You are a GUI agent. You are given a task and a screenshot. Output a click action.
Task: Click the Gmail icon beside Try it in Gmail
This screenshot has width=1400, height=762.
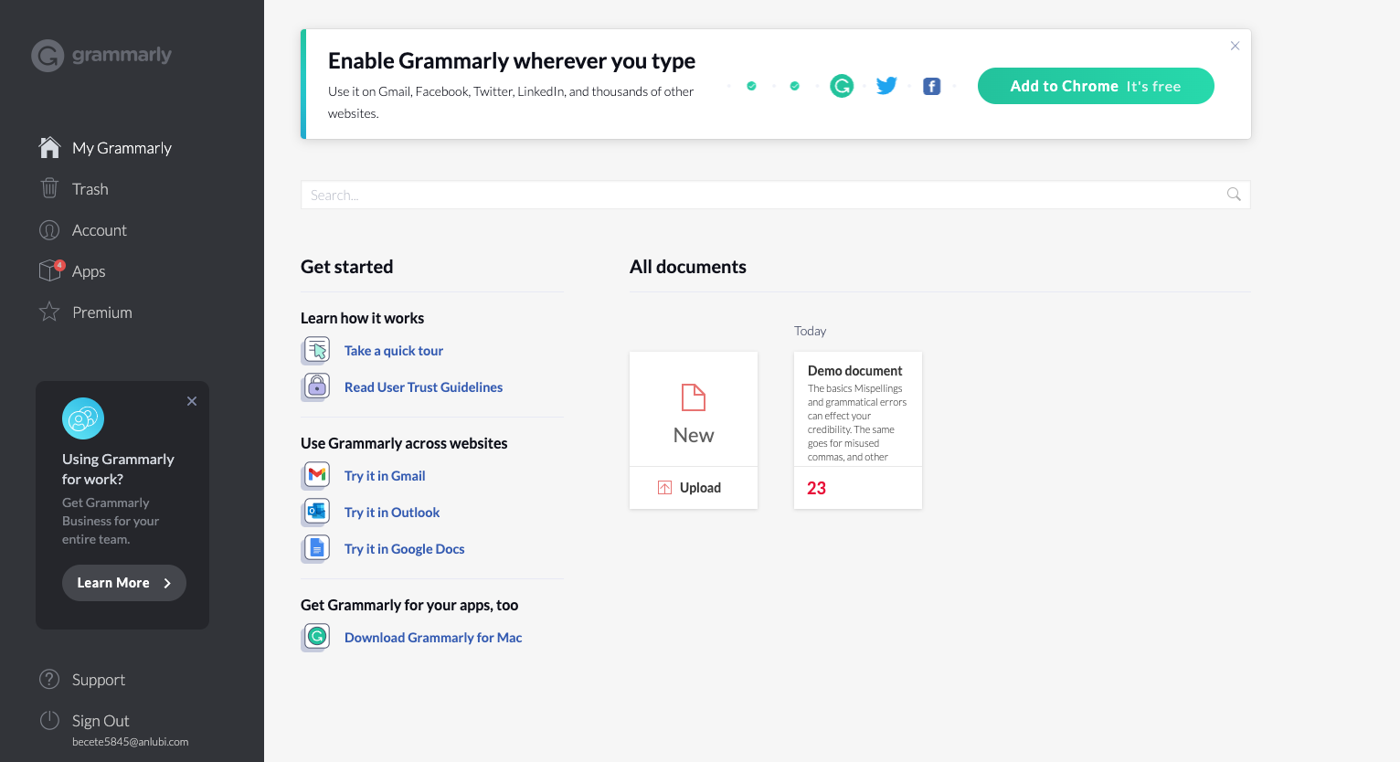(x=315, y=475)
